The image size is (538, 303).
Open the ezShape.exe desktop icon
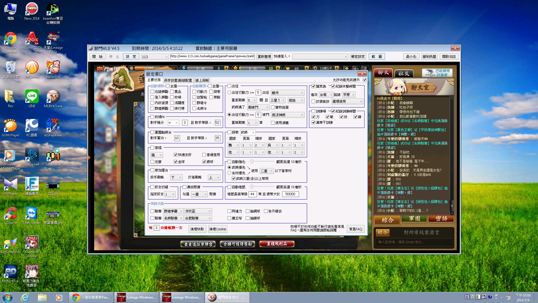[x=53, y=128]
